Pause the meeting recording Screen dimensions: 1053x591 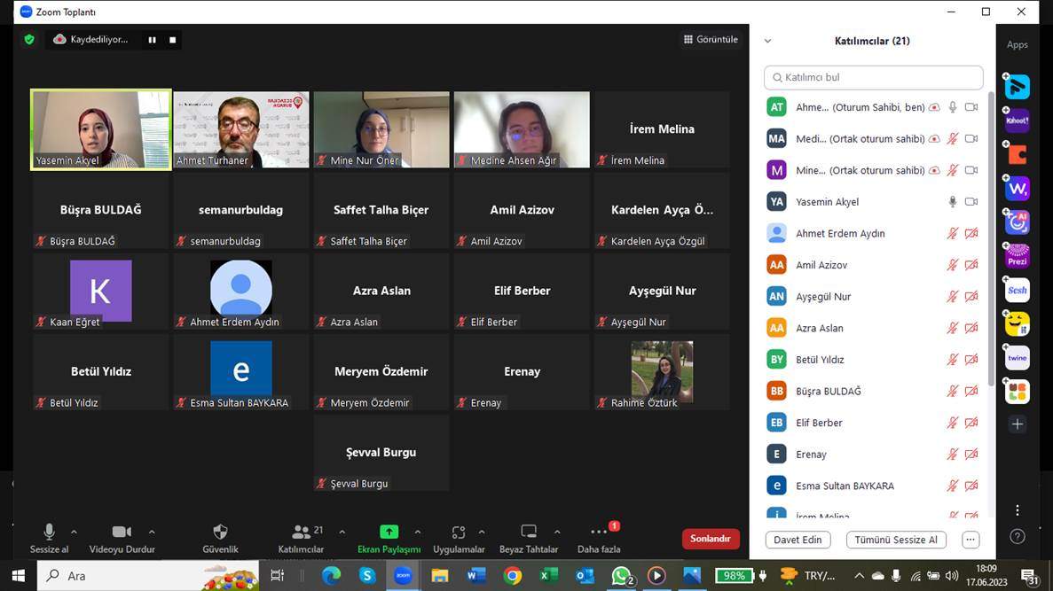[152, 40]
